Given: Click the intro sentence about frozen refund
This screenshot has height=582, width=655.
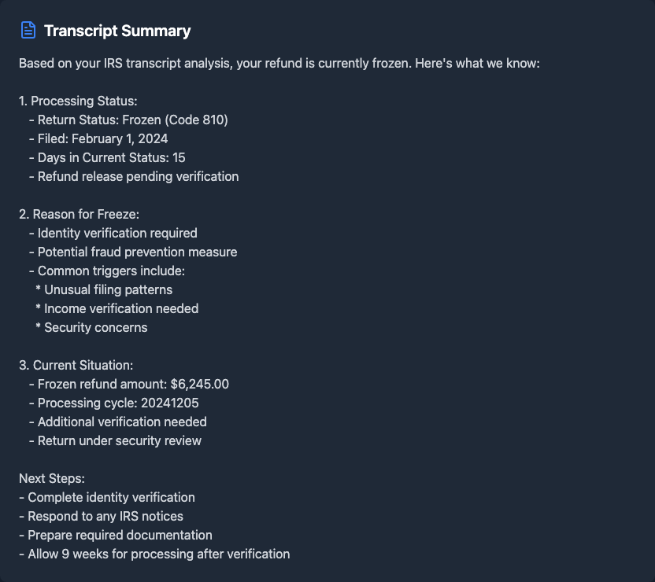Looking at the screenshot, I should click(x=279, y=63).
